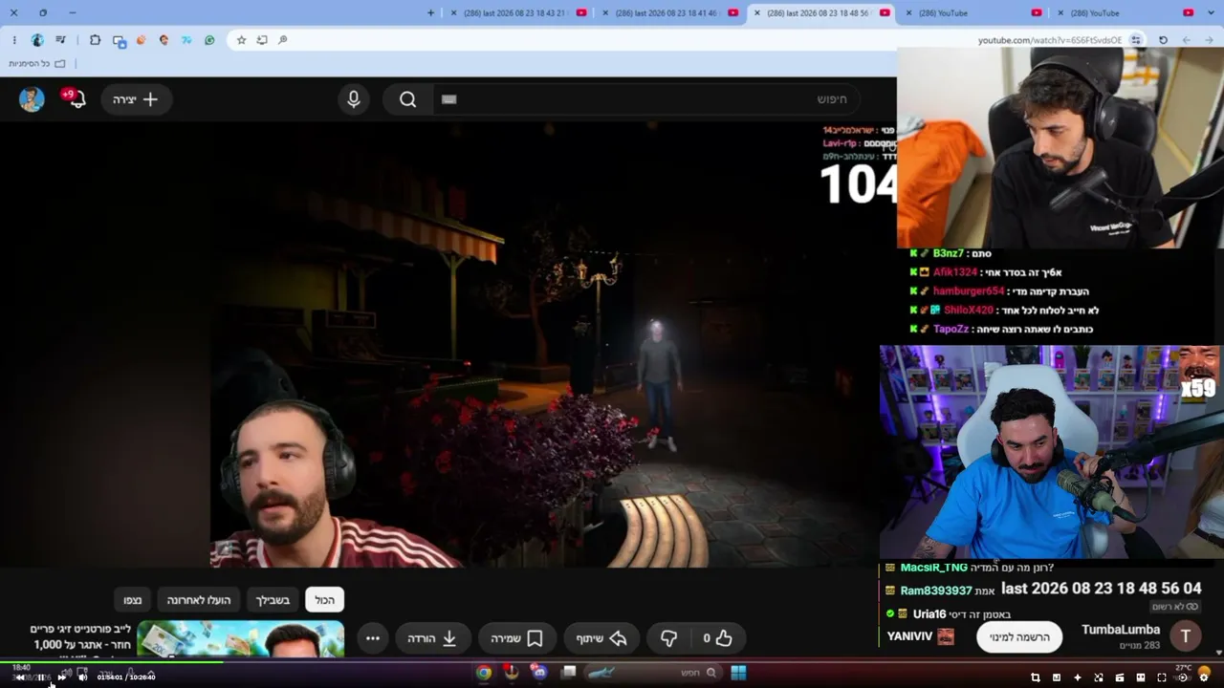This screenshot has width=1224, height=688.
Task: Focus the YouTube 'חיפוש' search field
Action: pos(646,99)
